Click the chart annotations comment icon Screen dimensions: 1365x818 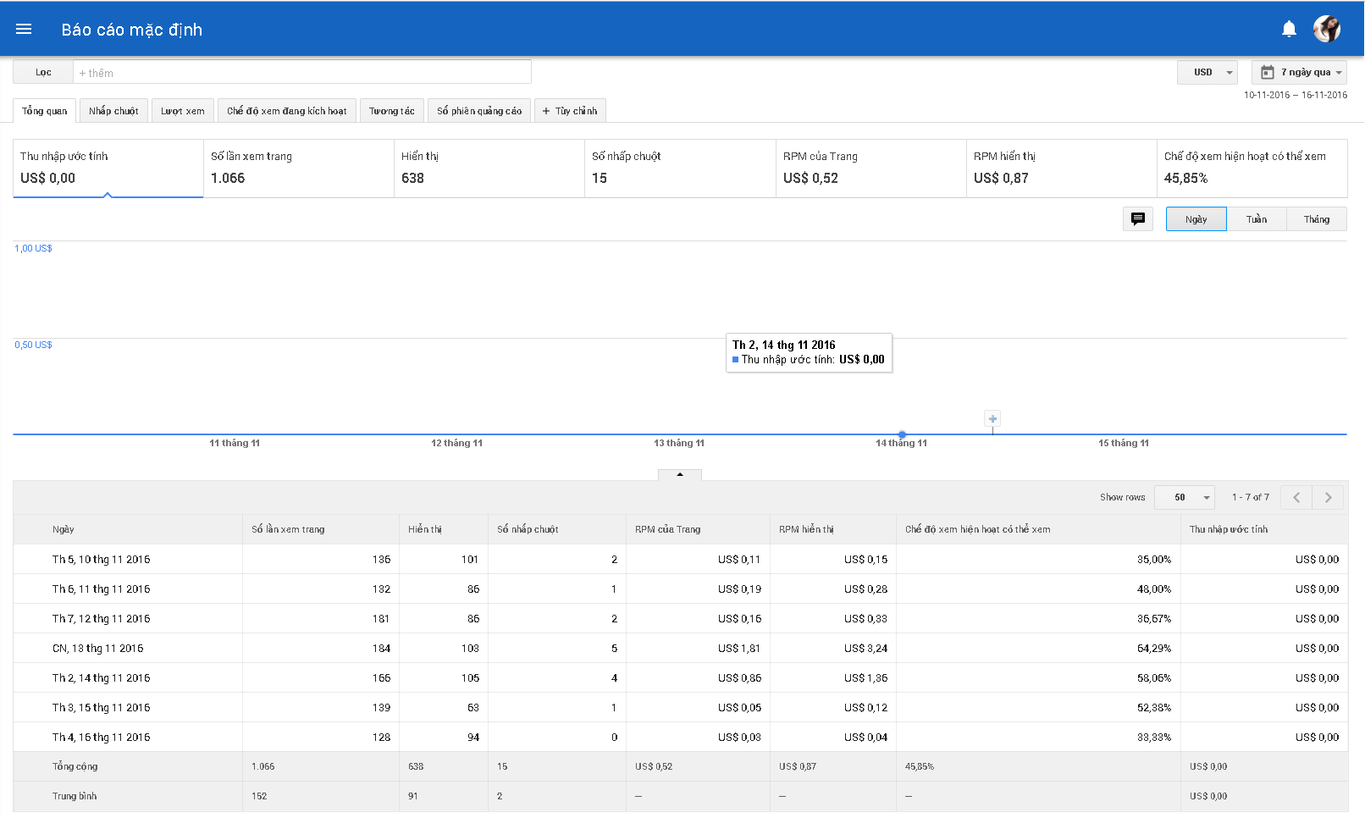click(x=1137, y=219)
